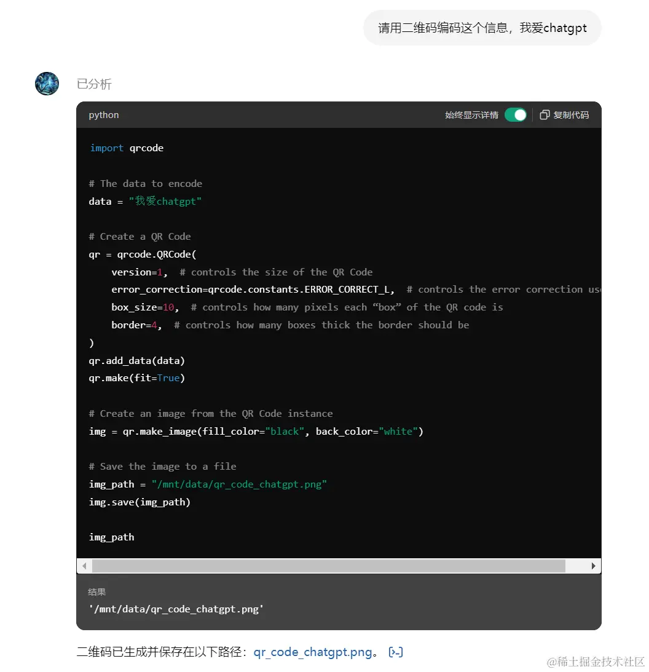Image resolution: width=649 pixels, height=672 pixels.
Task: Click the 结果 result heading
Action: point(97,592)
